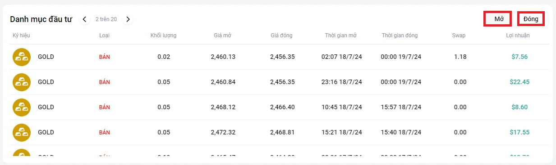Go to next portfolio page arrow
This screenshot has height=165, width=556.
(128, 19)
